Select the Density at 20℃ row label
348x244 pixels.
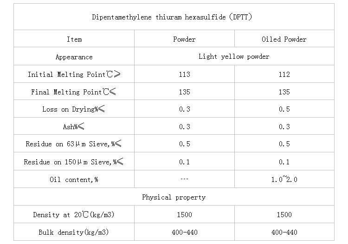tap(74, 215)
